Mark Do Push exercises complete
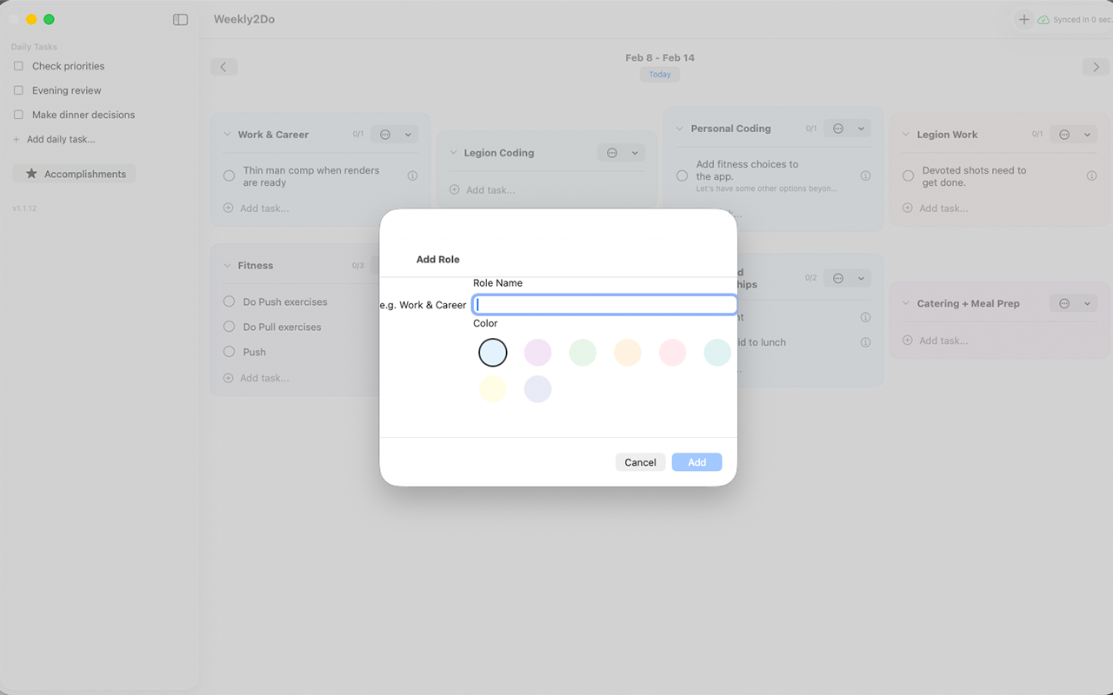 [x=229, y=301]
